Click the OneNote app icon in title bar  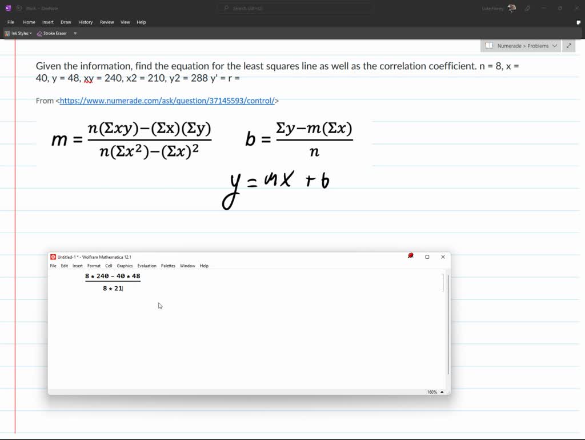(8, 8)
